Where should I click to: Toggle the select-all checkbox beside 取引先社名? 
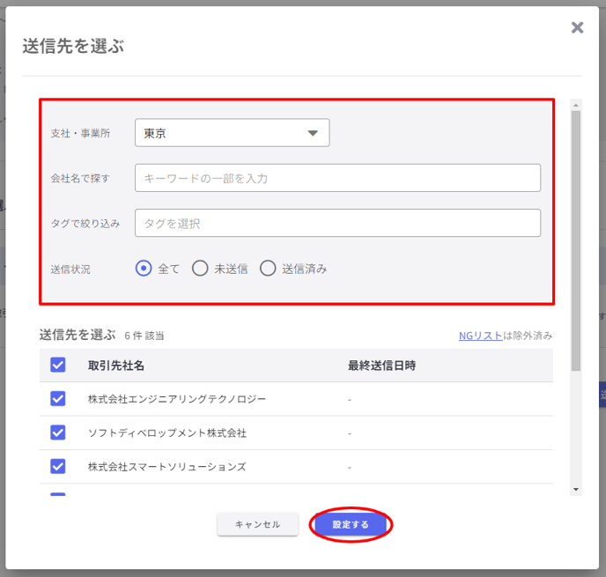pyautogui.click(x=58, y=365)
